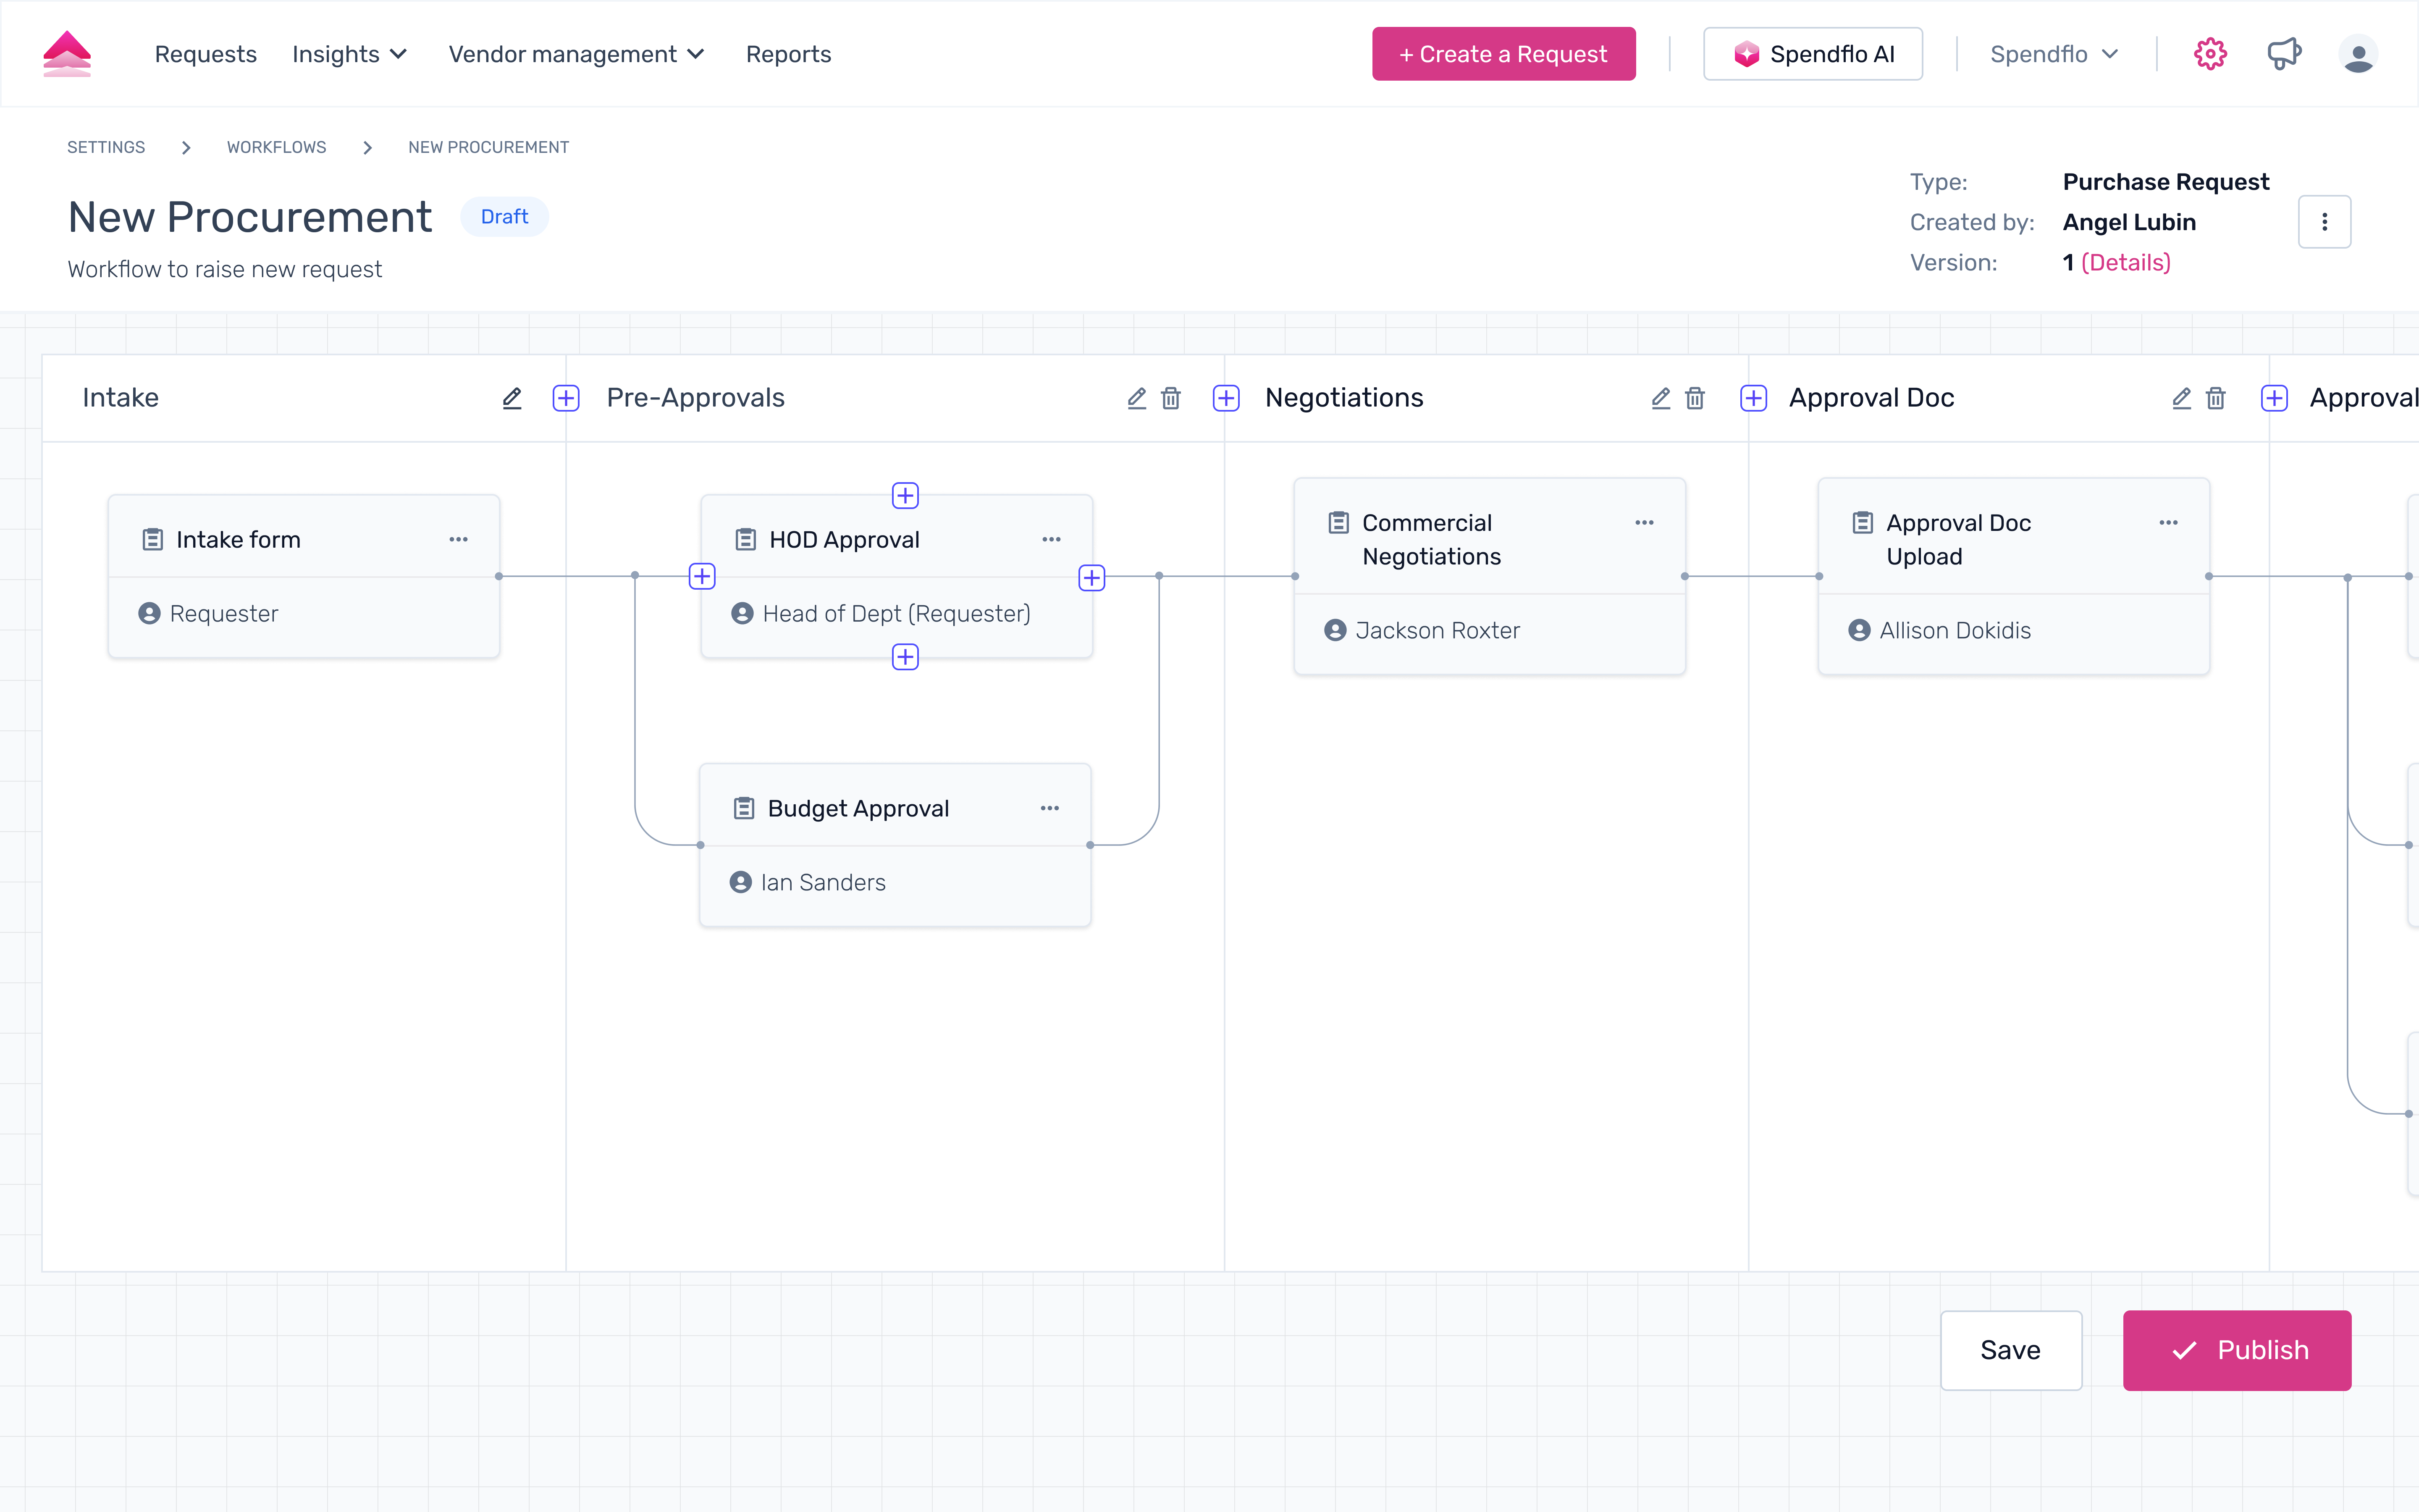Add a stage after Pre-Approvals
The height and width of the screenshot is (1512, 2419).
1226,398
